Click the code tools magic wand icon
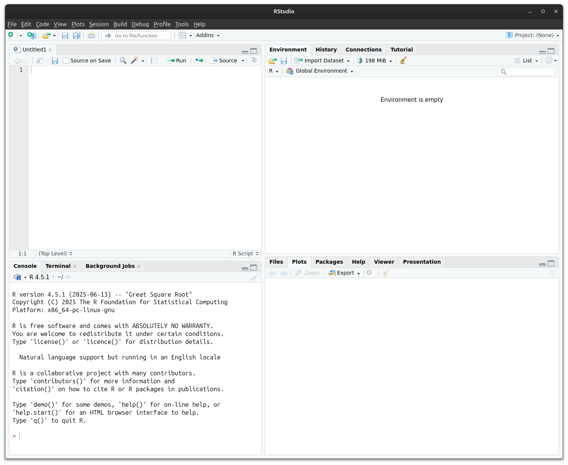 135,61
